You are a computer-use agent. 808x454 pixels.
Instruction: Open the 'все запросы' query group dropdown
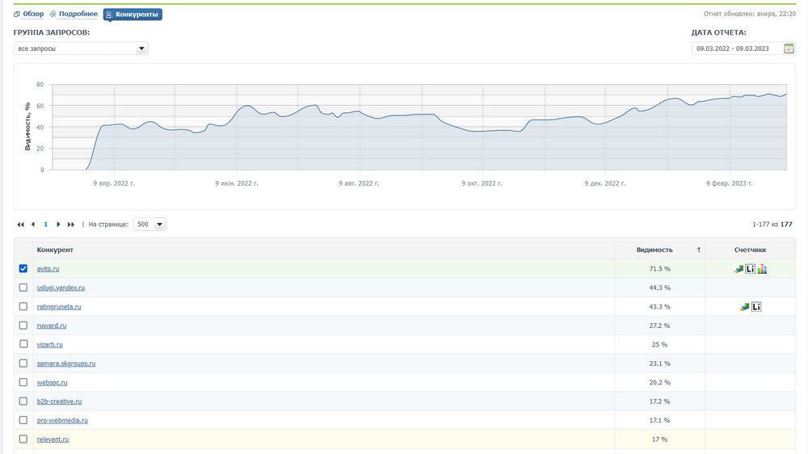coord(81,48)
